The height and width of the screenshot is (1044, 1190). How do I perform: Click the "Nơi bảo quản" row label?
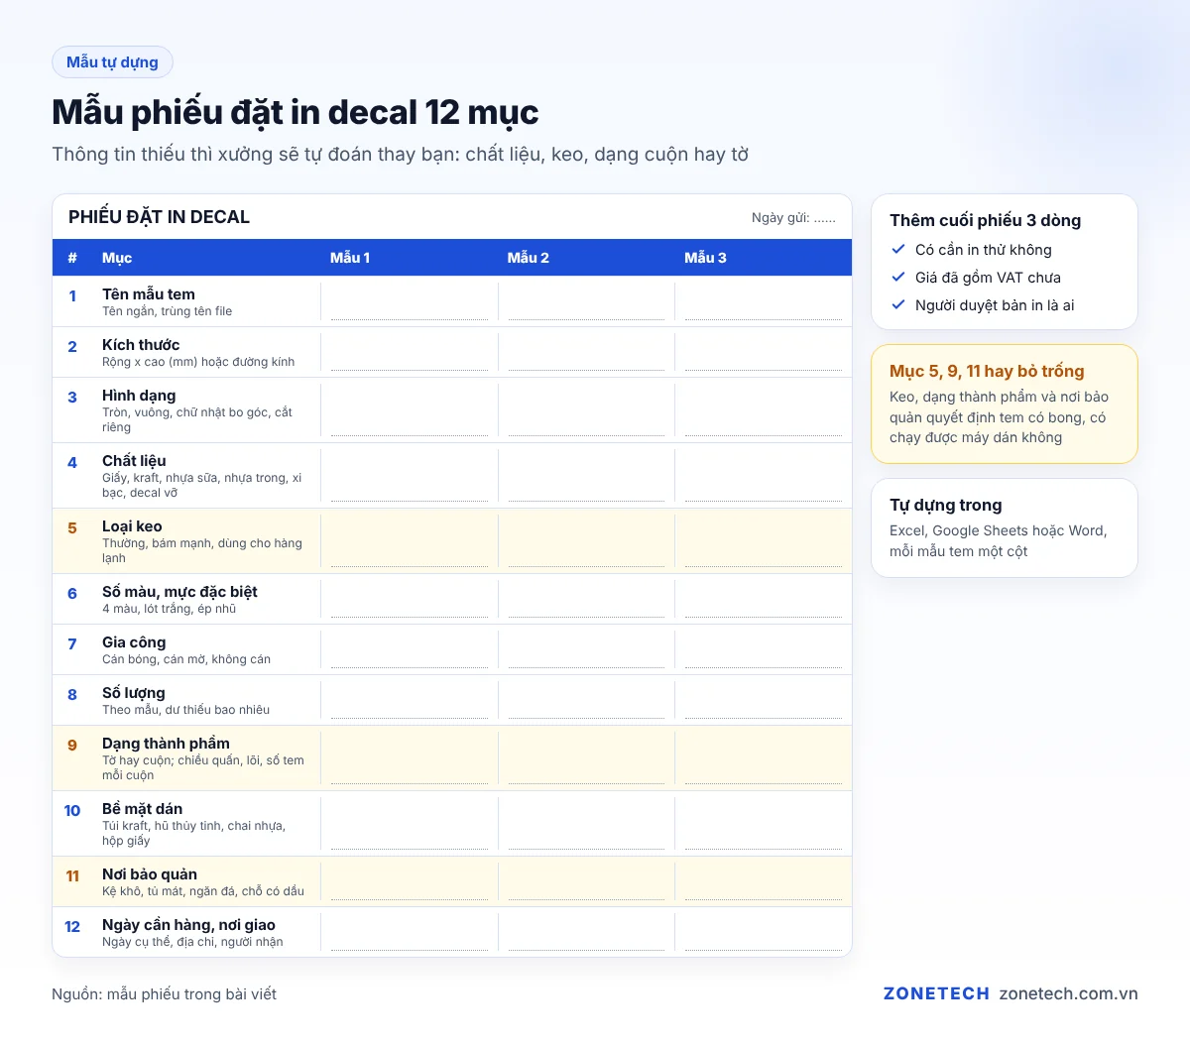pyautogui.click(x=150, y=874)
